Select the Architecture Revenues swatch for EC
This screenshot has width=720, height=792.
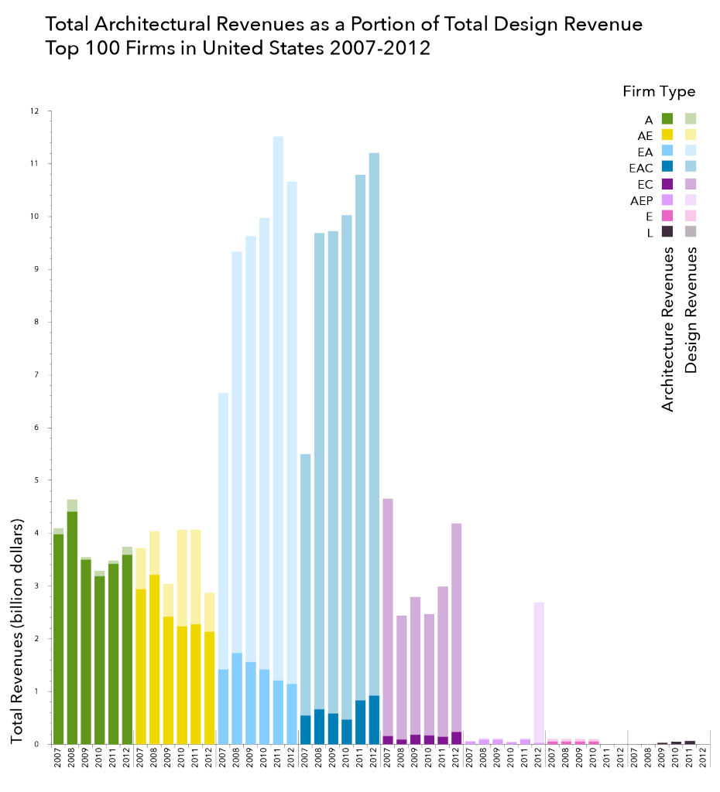click(667, 183)
